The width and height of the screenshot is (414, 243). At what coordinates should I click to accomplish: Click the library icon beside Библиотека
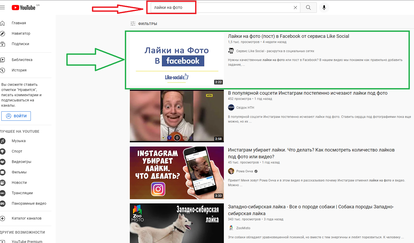2,60
